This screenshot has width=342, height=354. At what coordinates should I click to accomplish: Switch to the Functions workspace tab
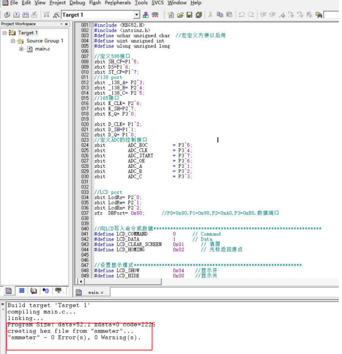[x=46, y=291]
